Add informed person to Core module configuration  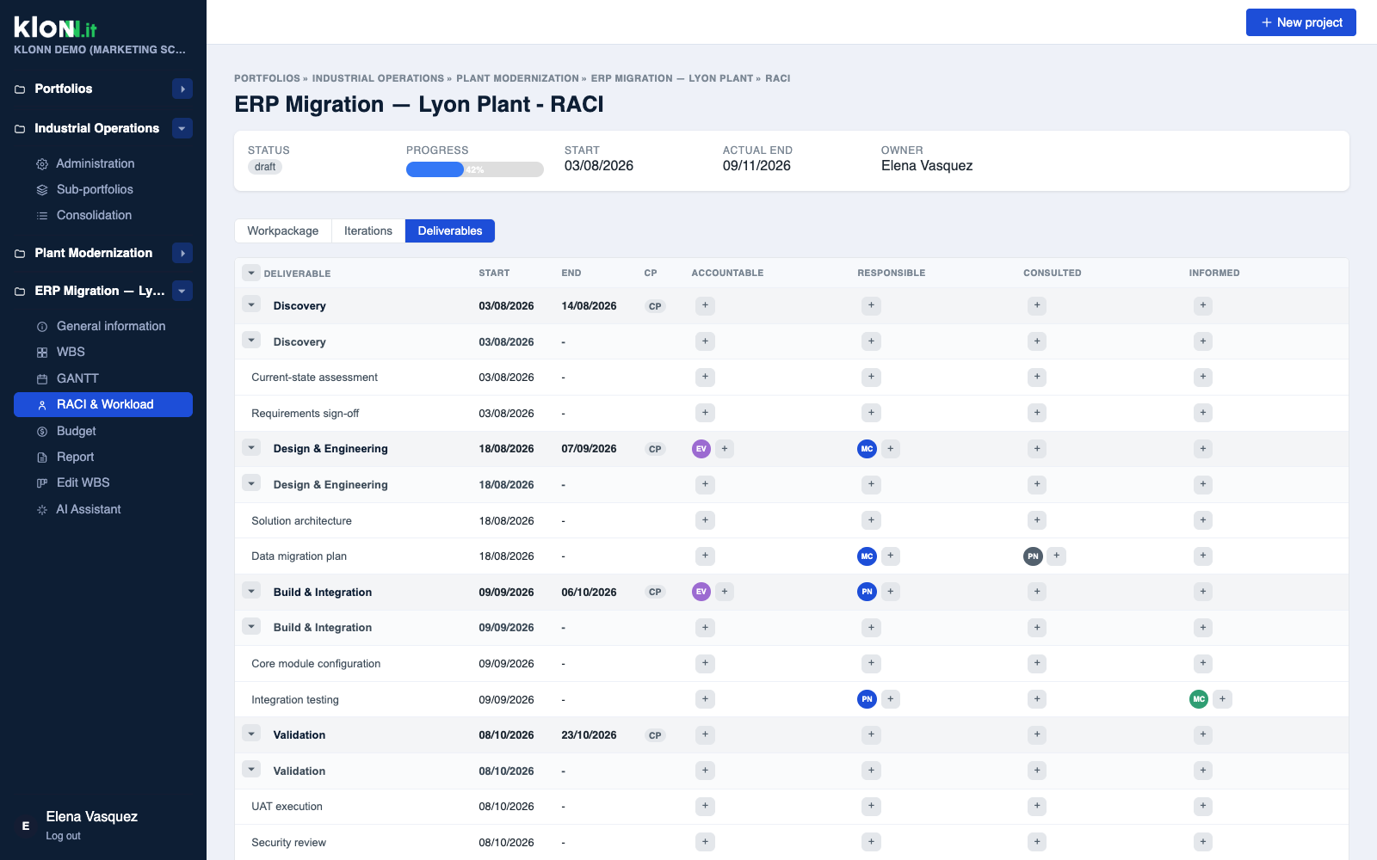pos(1203,663)
